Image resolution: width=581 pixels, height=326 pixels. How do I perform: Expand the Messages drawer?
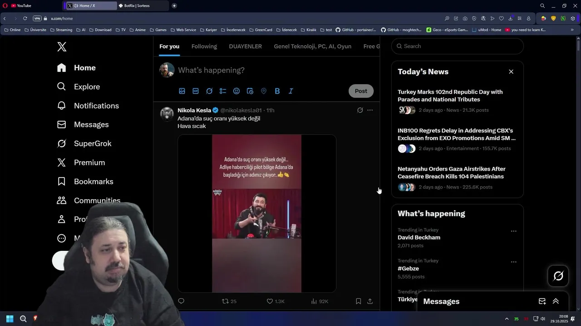click(556, 301)
